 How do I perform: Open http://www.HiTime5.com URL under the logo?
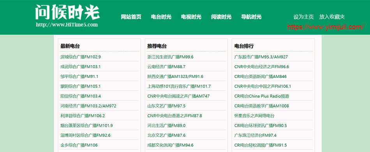(67, 25)
